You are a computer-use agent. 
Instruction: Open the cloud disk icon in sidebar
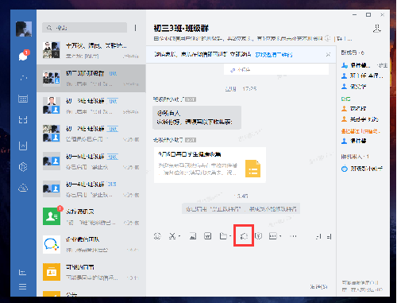tap(23, 188)
